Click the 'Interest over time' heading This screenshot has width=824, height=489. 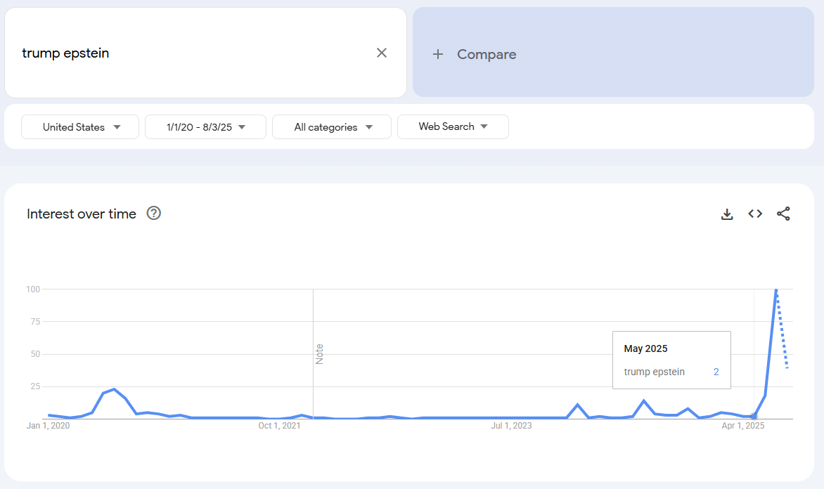[x=82, y=214]
